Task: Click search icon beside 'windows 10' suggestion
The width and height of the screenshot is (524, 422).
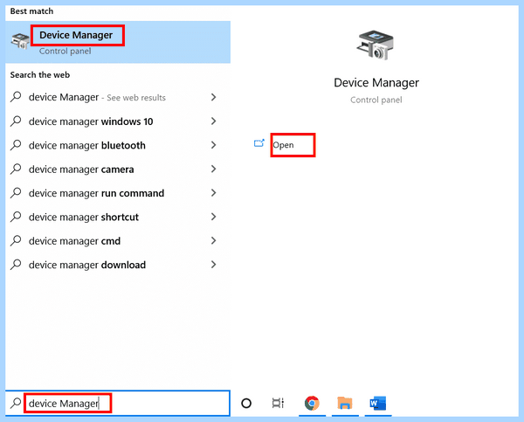Action: (x=16, y=121)
